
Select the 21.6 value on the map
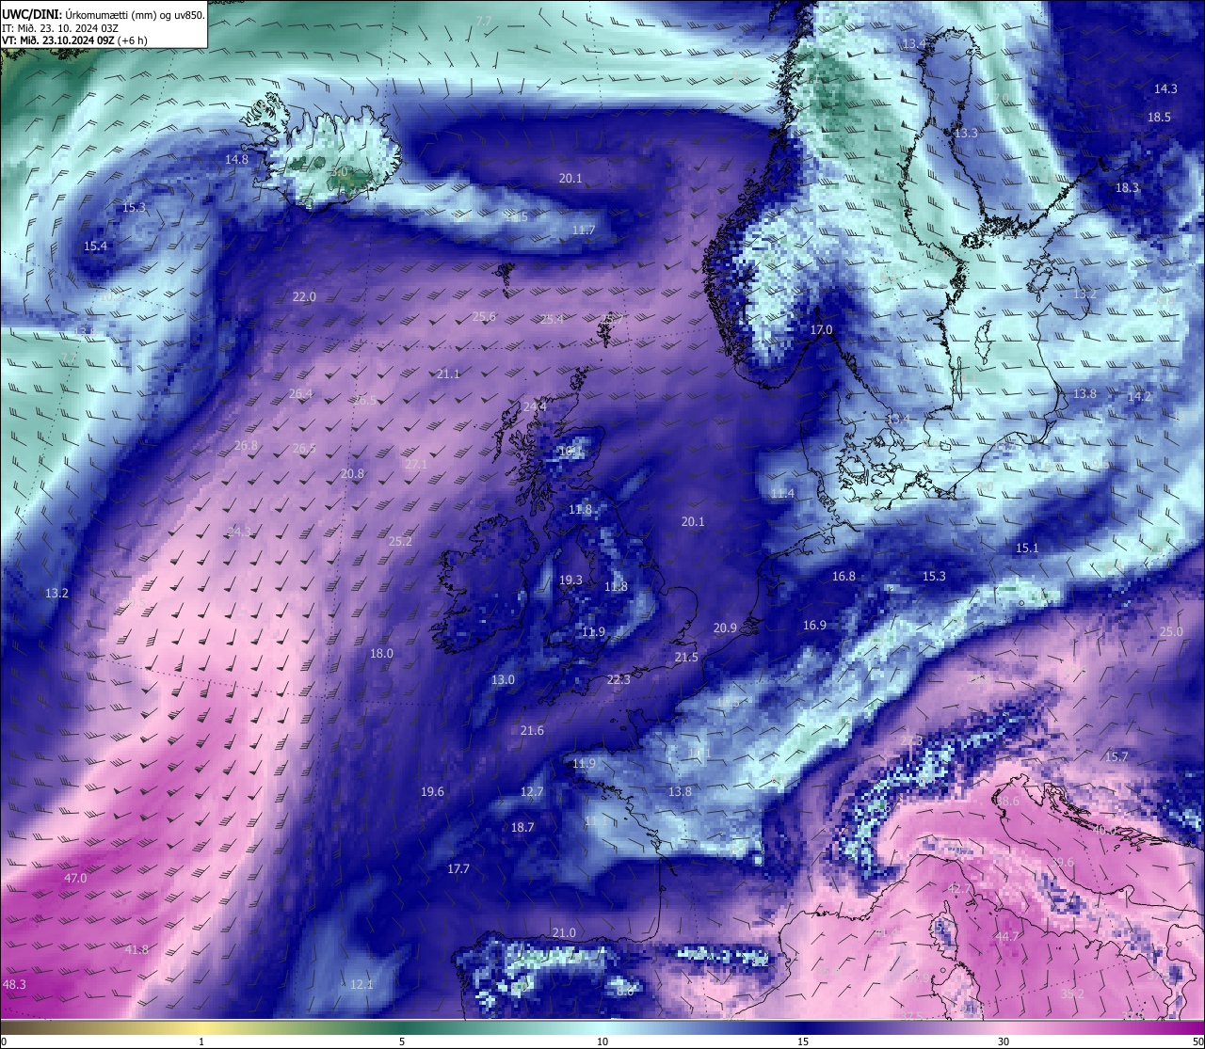point(532,730)
